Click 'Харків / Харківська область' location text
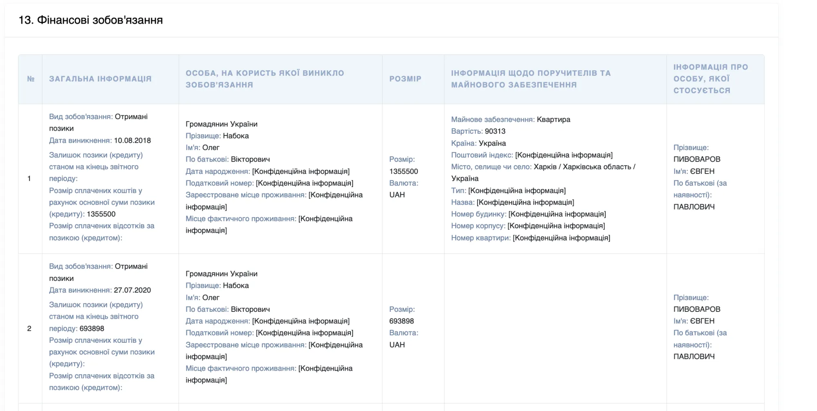 (x=583, y=167)
